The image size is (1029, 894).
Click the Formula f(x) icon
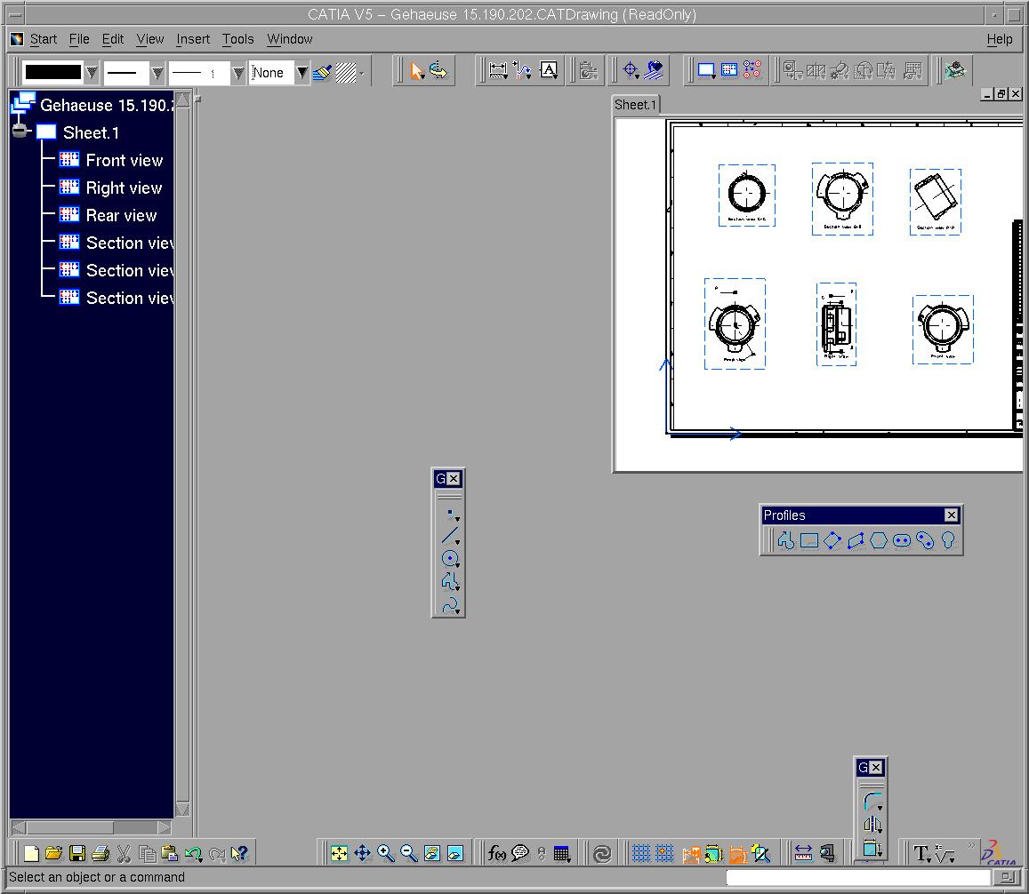click(497, 853)
